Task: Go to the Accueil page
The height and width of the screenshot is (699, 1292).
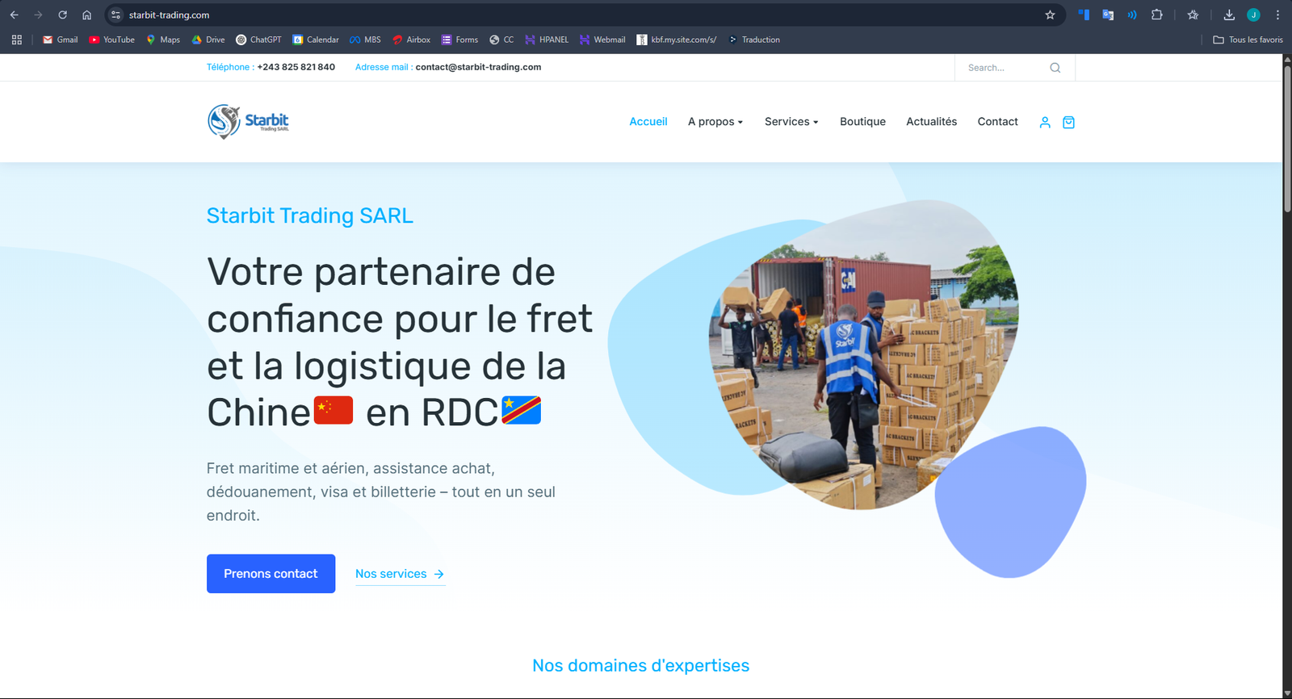Action: (x=648, y=122)
